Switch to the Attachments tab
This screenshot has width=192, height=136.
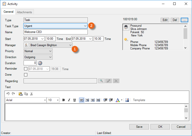(24, 12)
